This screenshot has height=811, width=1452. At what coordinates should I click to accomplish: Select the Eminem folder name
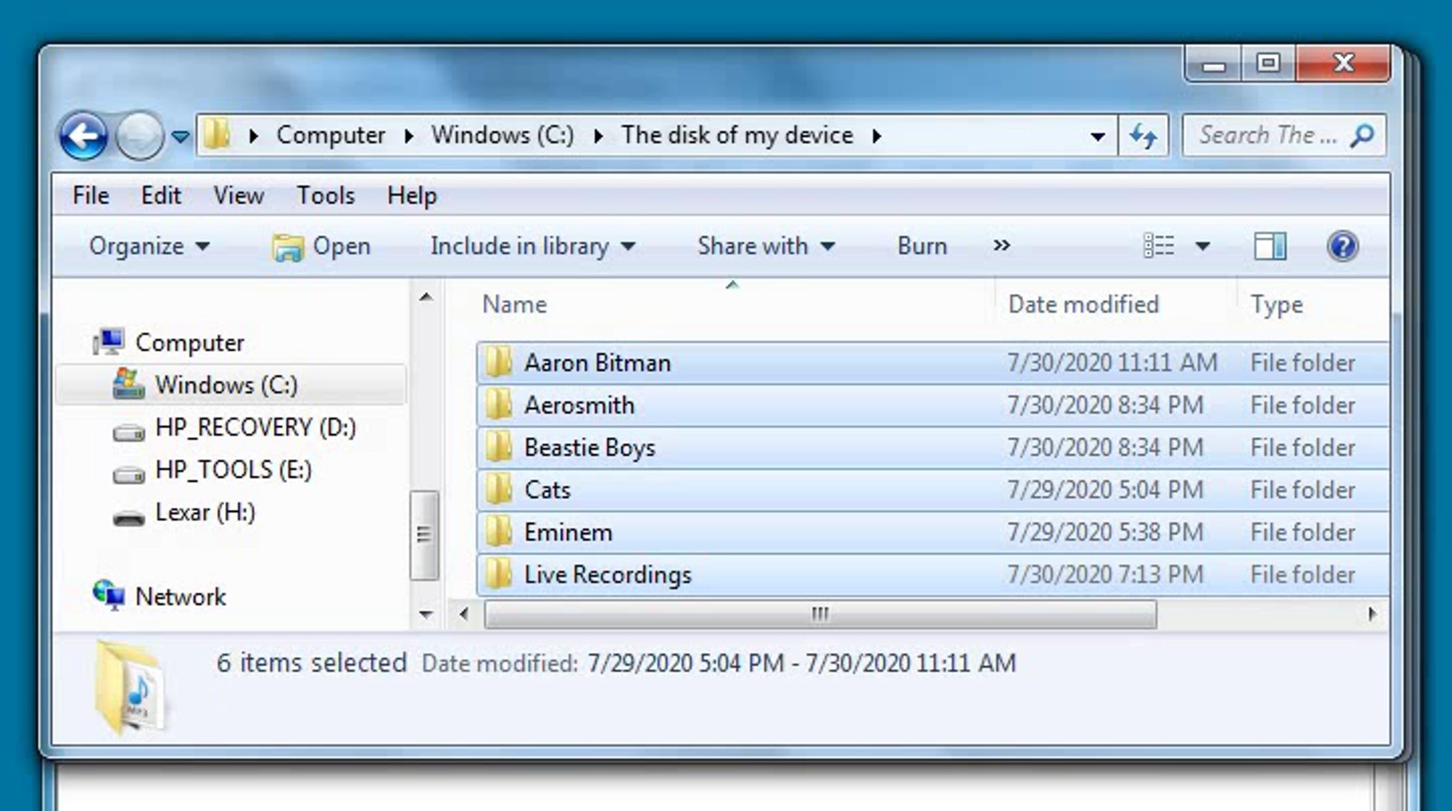(x=568, y=532)
